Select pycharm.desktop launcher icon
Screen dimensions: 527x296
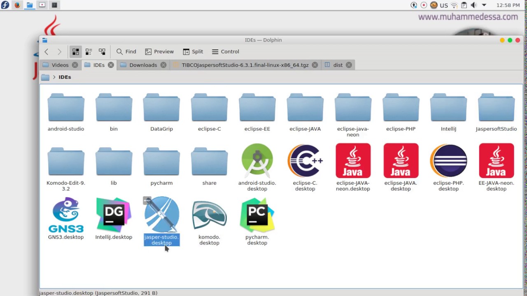[257, 215]
